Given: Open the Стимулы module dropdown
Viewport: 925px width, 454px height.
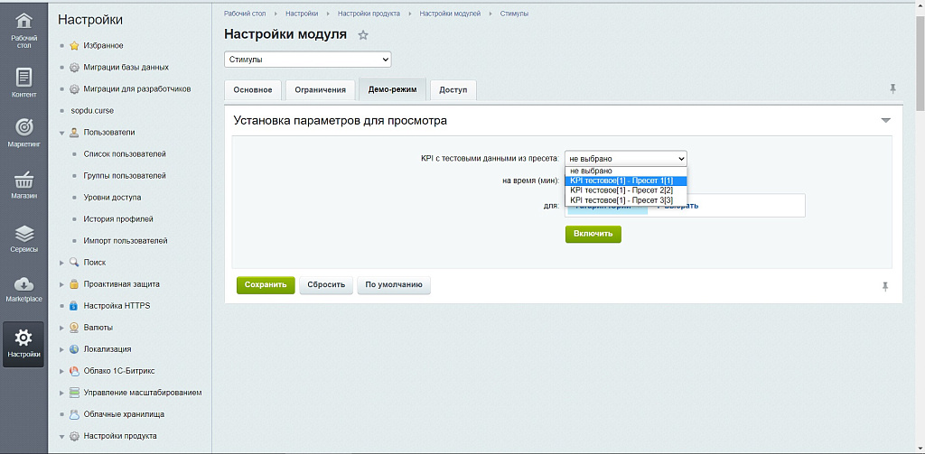Looking at the screenshot, I should (307, 60).
